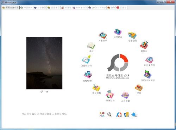Open the RAW변환 converter icon

[88, 75]
